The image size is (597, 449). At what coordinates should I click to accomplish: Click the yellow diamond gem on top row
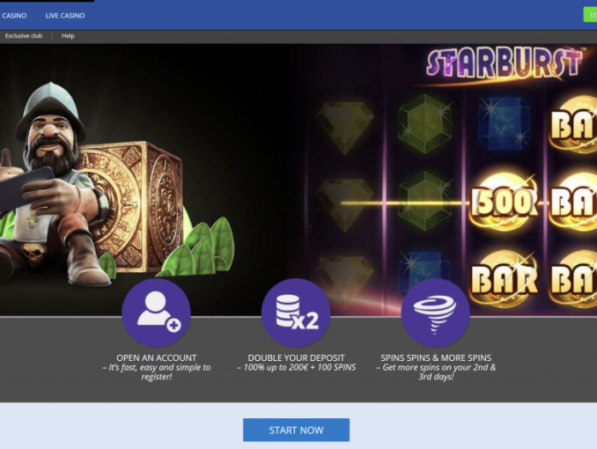pyautogui.click(x=344, y=127)
